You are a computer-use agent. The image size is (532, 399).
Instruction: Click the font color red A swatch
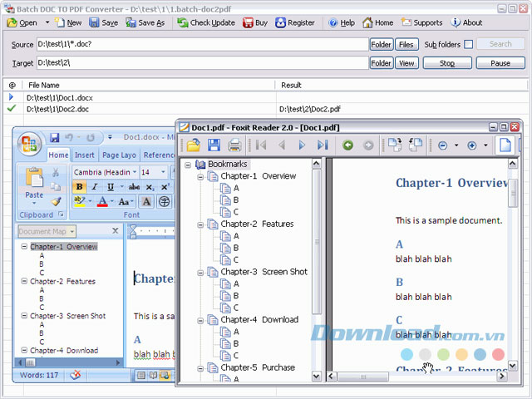[102, 201]
